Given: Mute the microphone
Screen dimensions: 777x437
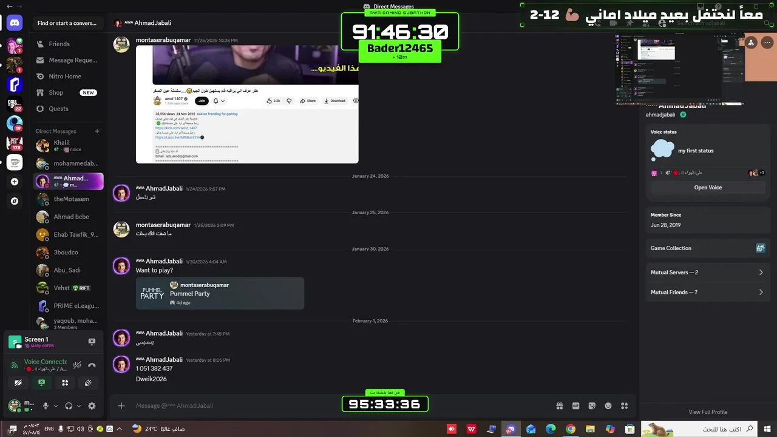Looking at the screenshot, I should pos(46,406).
